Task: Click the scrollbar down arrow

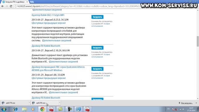Action: (198, 99)
